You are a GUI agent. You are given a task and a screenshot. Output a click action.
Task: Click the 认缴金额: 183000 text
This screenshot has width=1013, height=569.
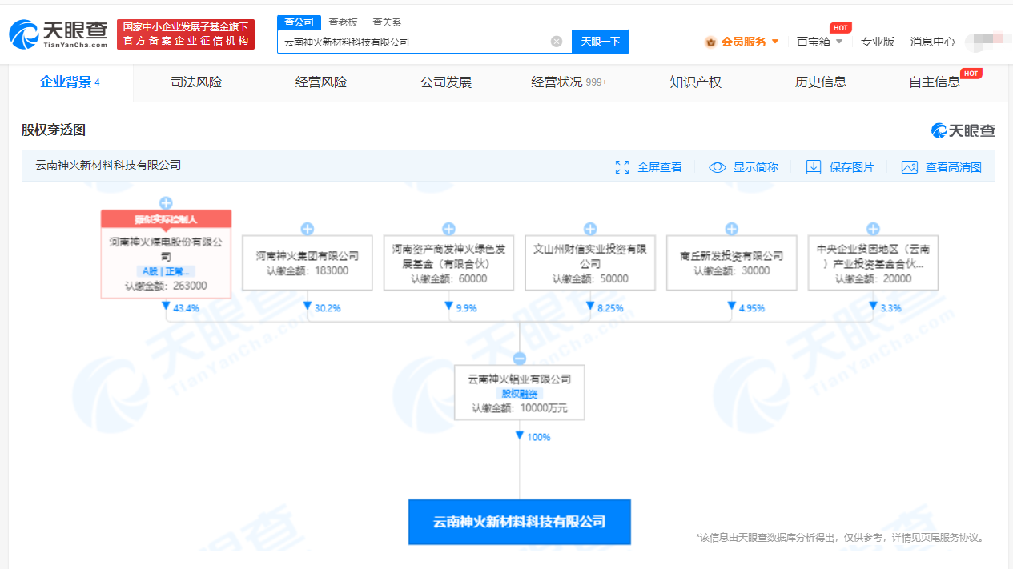tap(308, 270)
